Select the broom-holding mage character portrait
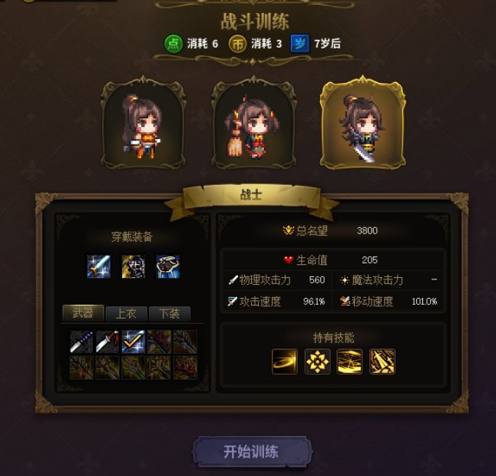496x476 pixels. [x=253, y=124]
